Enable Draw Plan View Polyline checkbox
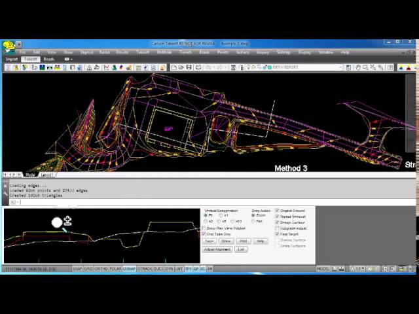This screenshot has width=419, height=314. coord(204,228)
